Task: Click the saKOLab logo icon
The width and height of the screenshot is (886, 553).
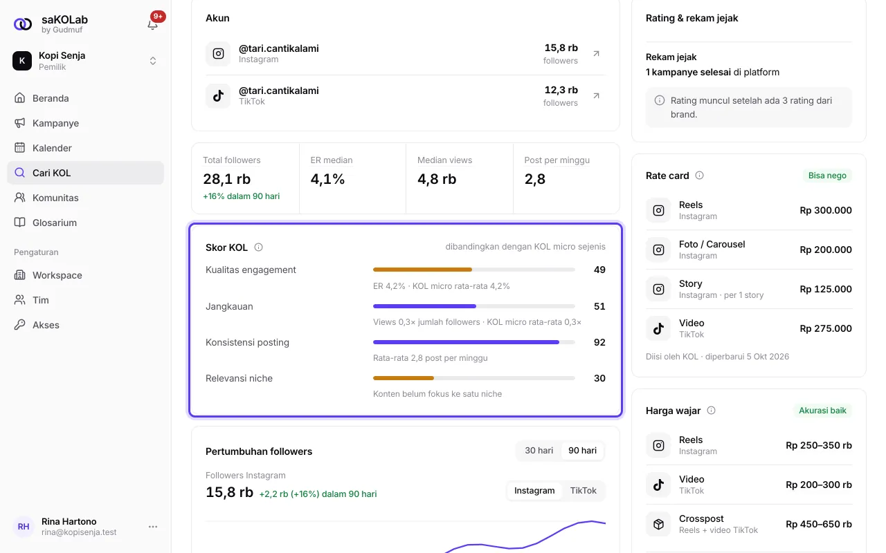Action: (23, 24)
